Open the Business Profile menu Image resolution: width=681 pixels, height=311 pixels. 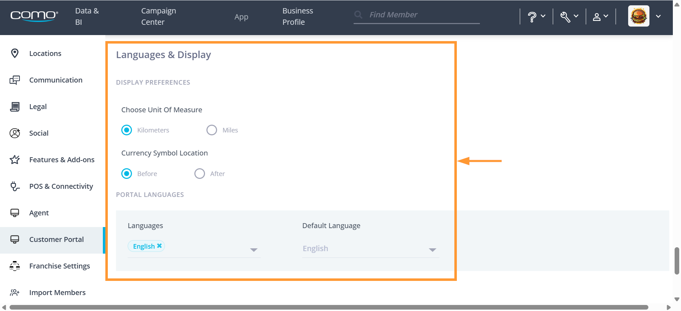click(x=298, y=16)
